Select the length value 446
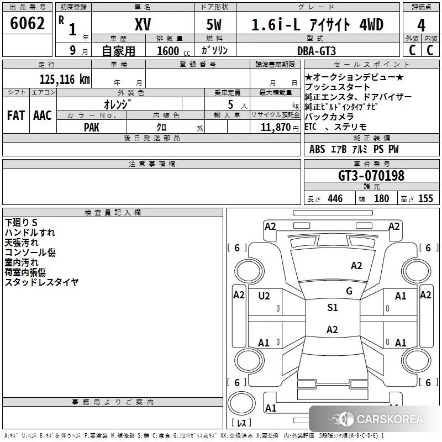This screenshot has height=442, width=442. 335,198
